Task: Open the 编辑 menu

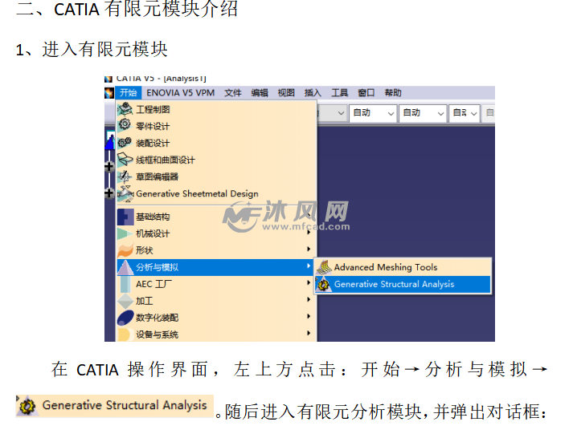Action: click(260, 92)
